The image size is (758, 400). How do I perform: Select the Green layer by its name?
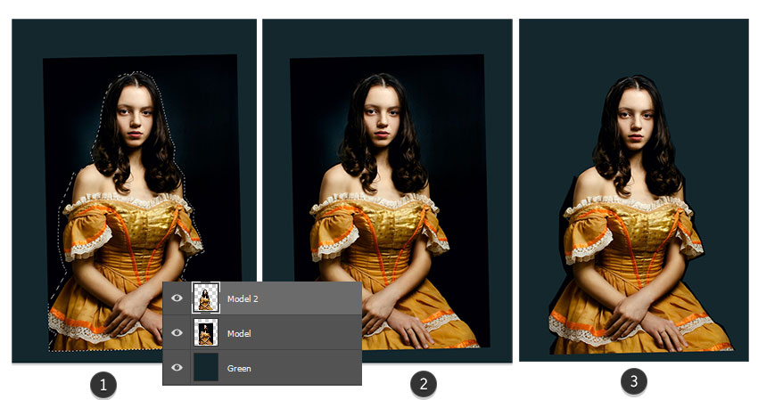point(238,367)
